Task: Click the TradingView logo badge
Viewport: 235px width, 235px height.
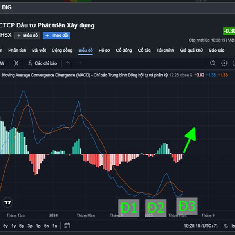Action: point(8,202)
